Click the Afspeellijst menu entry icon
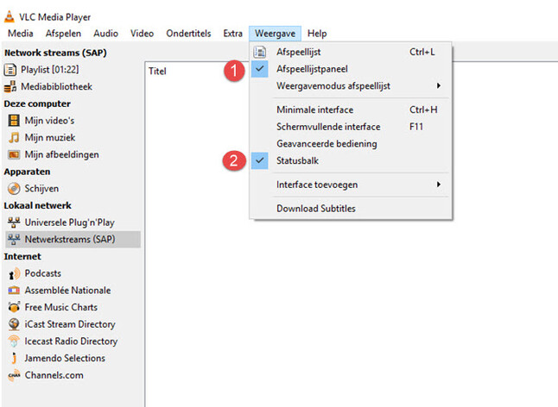This screenshot has width=558, height=407. click(259, 52)
